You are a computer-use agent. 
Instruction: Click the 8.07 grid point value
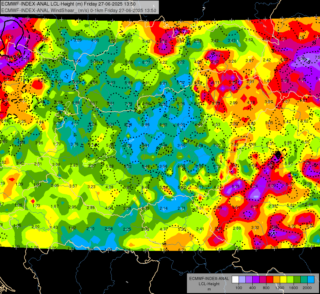[59, 81]
